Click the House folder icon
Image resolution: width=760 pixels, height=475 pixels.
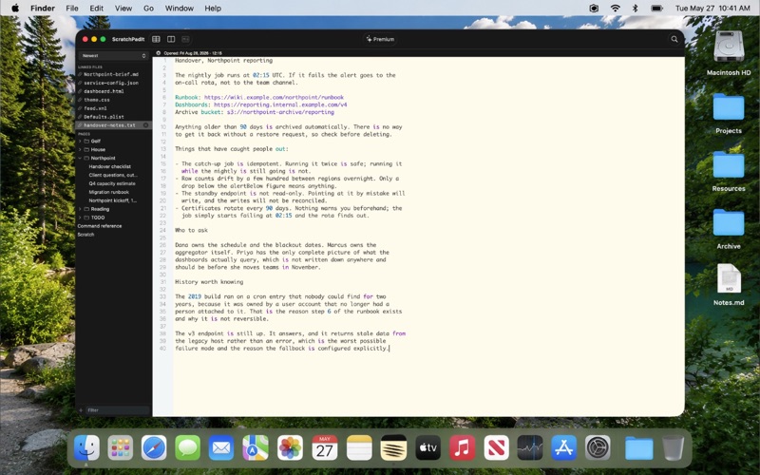coord(86,149)
